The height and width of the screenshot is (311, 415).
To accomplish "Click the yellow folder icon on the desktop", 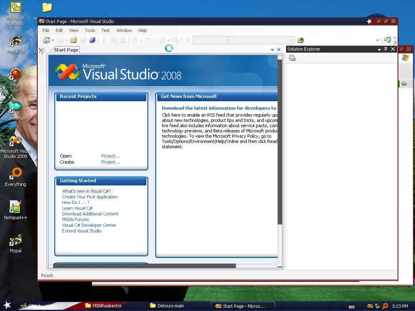I will pyautogui.click(x=47, y=7).
